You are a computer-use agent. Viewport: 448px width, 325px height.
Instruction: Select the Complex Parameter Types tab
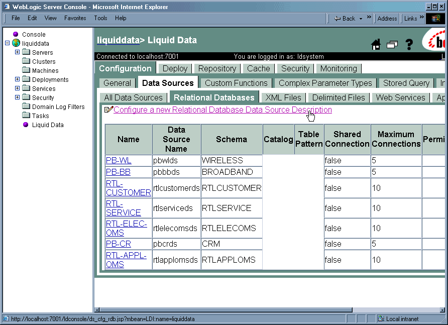coord(325,83)
